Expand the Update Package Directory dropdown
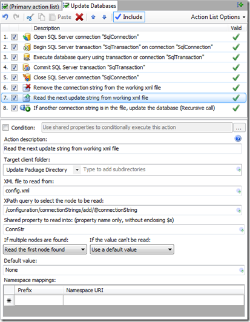Viewport: 250px width, 322px height. pos(77,170)
